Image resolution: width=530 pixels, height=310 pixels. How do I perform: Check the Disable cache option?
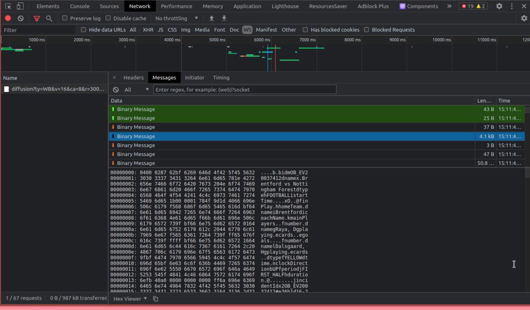[x=108, y=18]
